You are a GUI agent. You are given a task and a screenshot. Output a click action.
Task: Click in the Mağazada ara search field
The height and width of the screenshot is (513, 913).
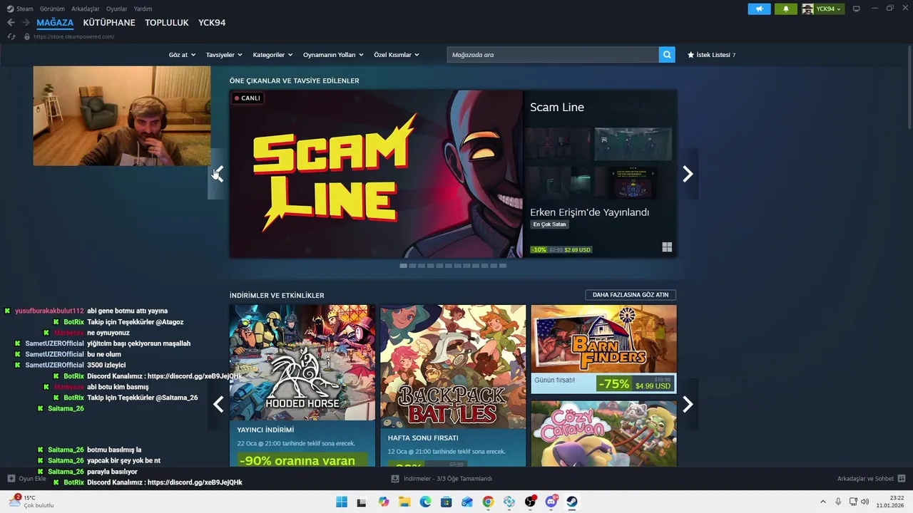click(553, 55)
